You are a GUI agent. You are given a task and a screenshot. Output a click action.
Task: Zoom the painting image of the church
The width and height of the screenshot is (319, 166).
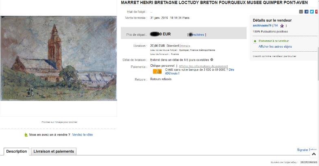[x=59, y=59]
